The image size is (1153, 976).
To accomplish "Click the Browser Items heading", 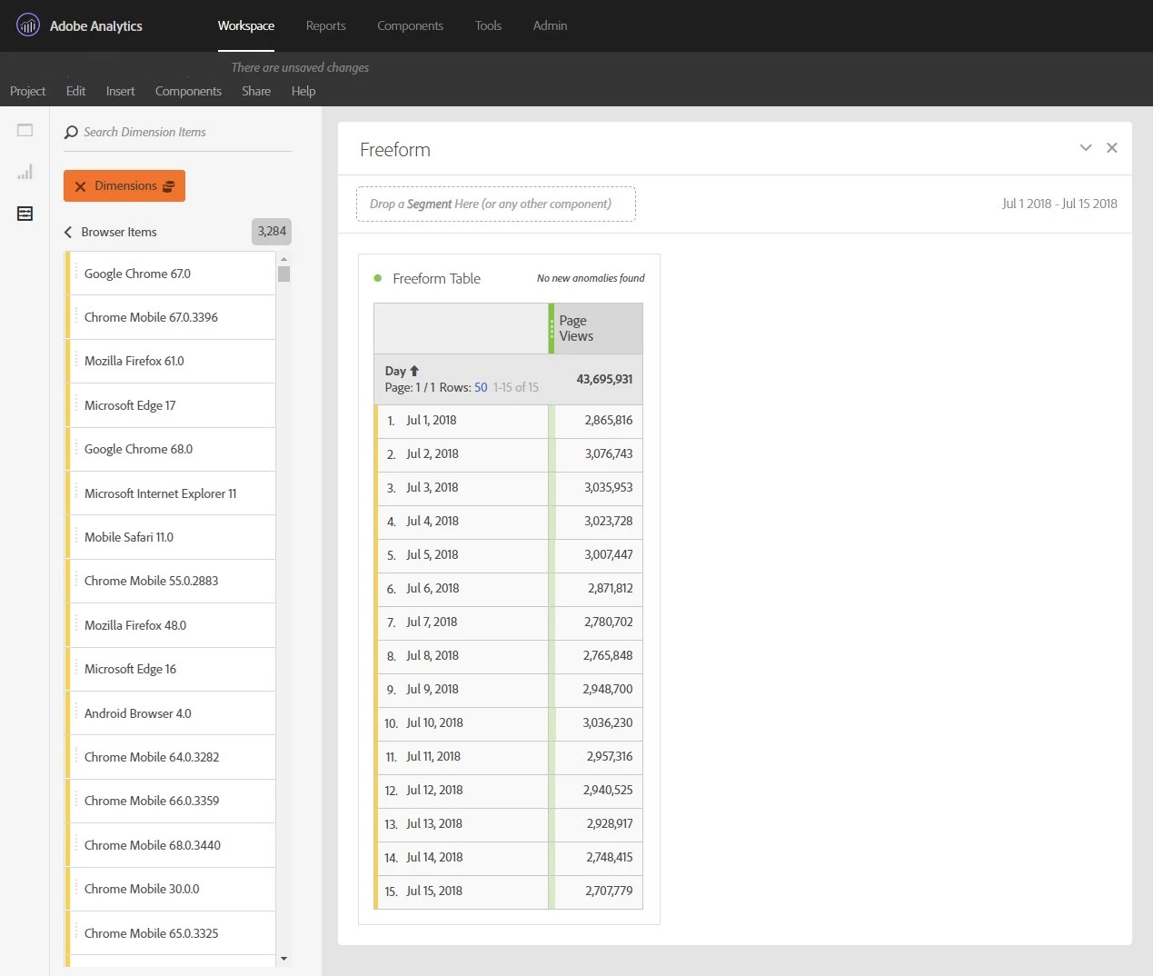I will coord(119,232).
